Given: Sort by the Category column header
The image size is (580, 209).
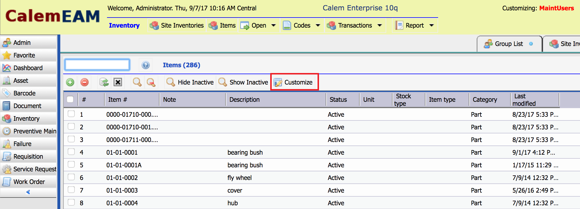Looking at the screenshot, I should (489, 100).
